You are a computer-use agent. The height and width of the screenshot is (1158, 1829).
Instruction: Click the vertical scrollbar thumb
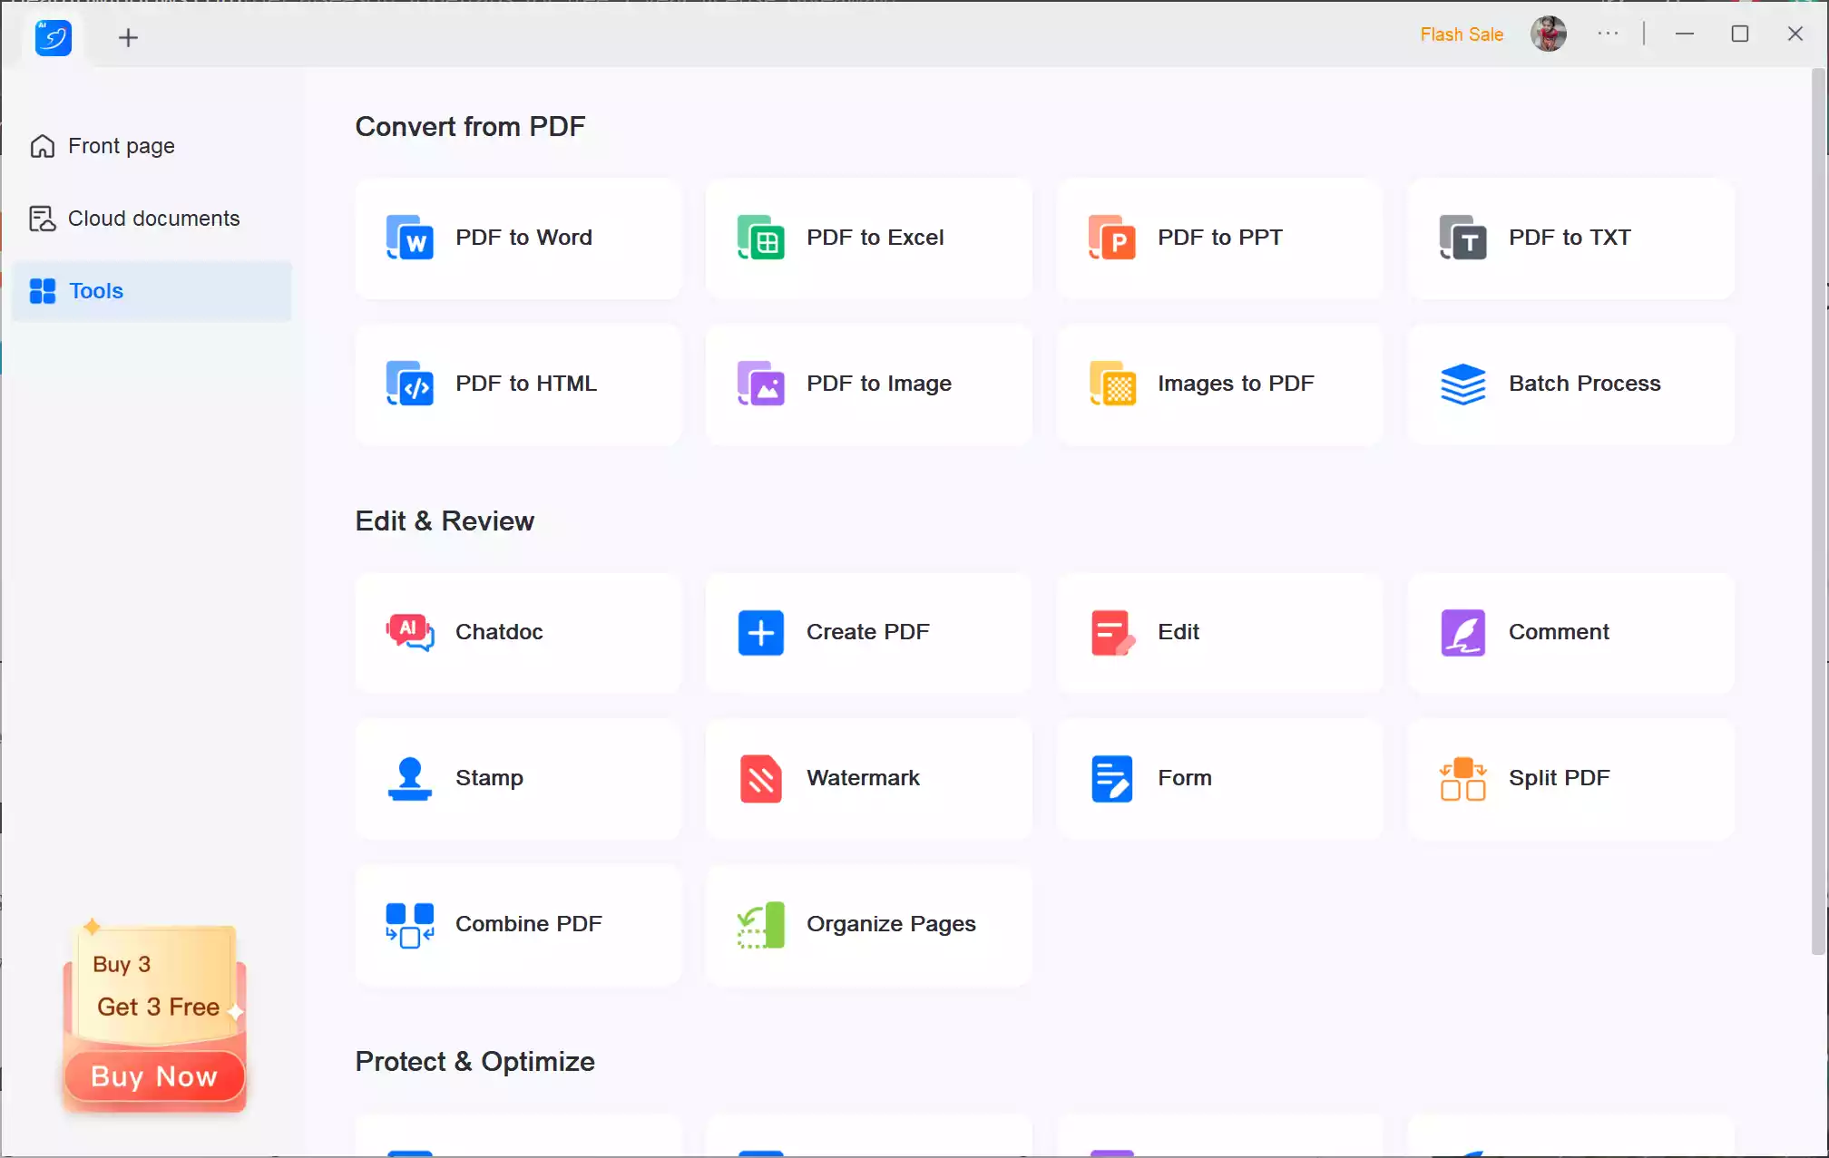[x=1818, y=512]
